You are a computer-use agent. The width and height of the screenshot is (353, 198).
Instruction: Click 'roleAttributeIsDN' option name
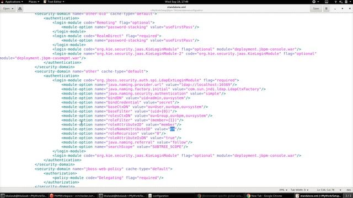click(127, 138)
